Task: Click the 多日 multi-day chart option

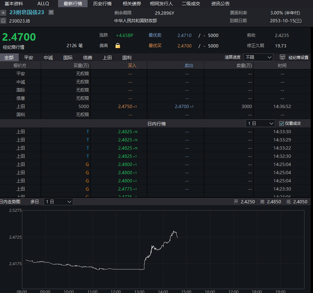Action: click(x=35, y=202)
